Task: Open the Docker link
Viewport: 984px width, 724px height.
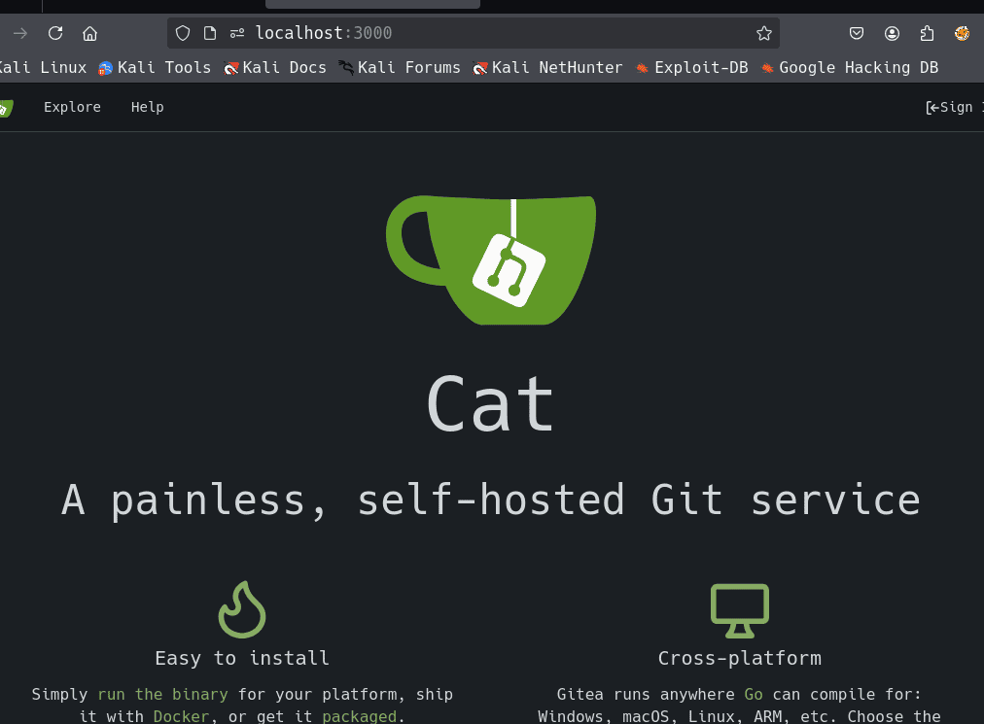Action: [181, 716]
